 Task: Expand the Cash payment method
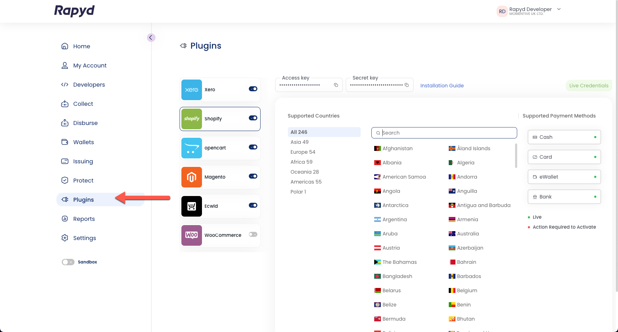point(564,137)
